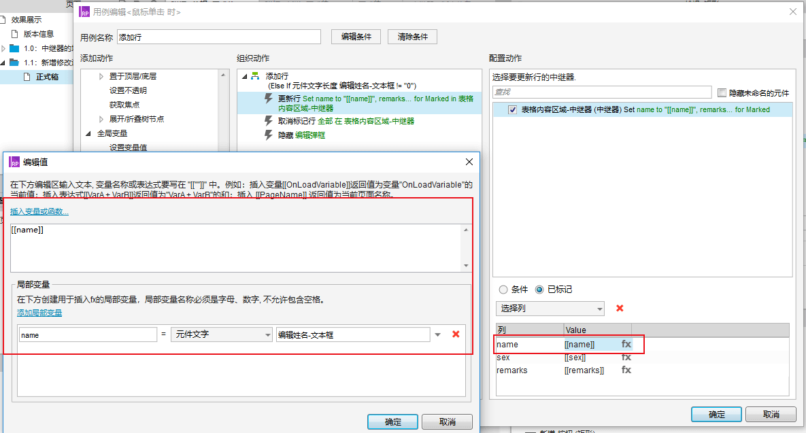Click 确定 in the 编辑值 dialog
Image resolution: width=806 pixels, height=433 pixels.
point(393,421)
